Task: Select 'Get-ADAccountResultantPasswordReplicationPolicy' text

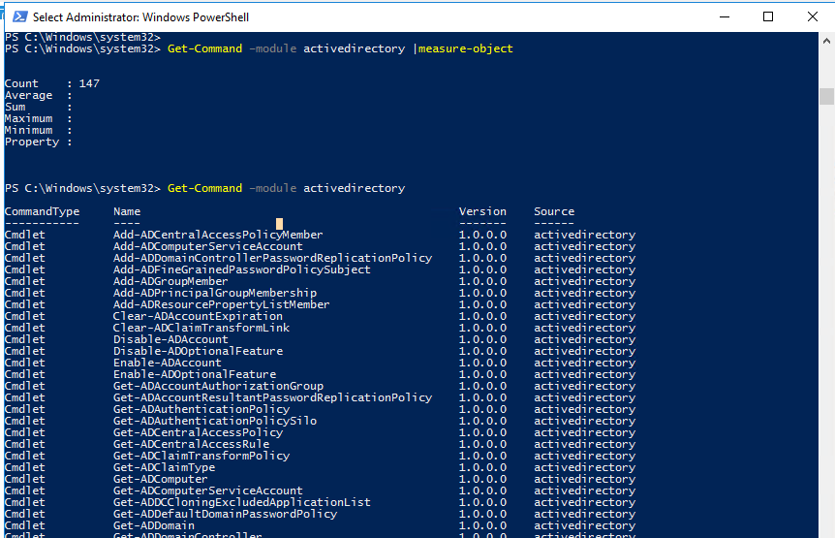Action: (272, 397)
